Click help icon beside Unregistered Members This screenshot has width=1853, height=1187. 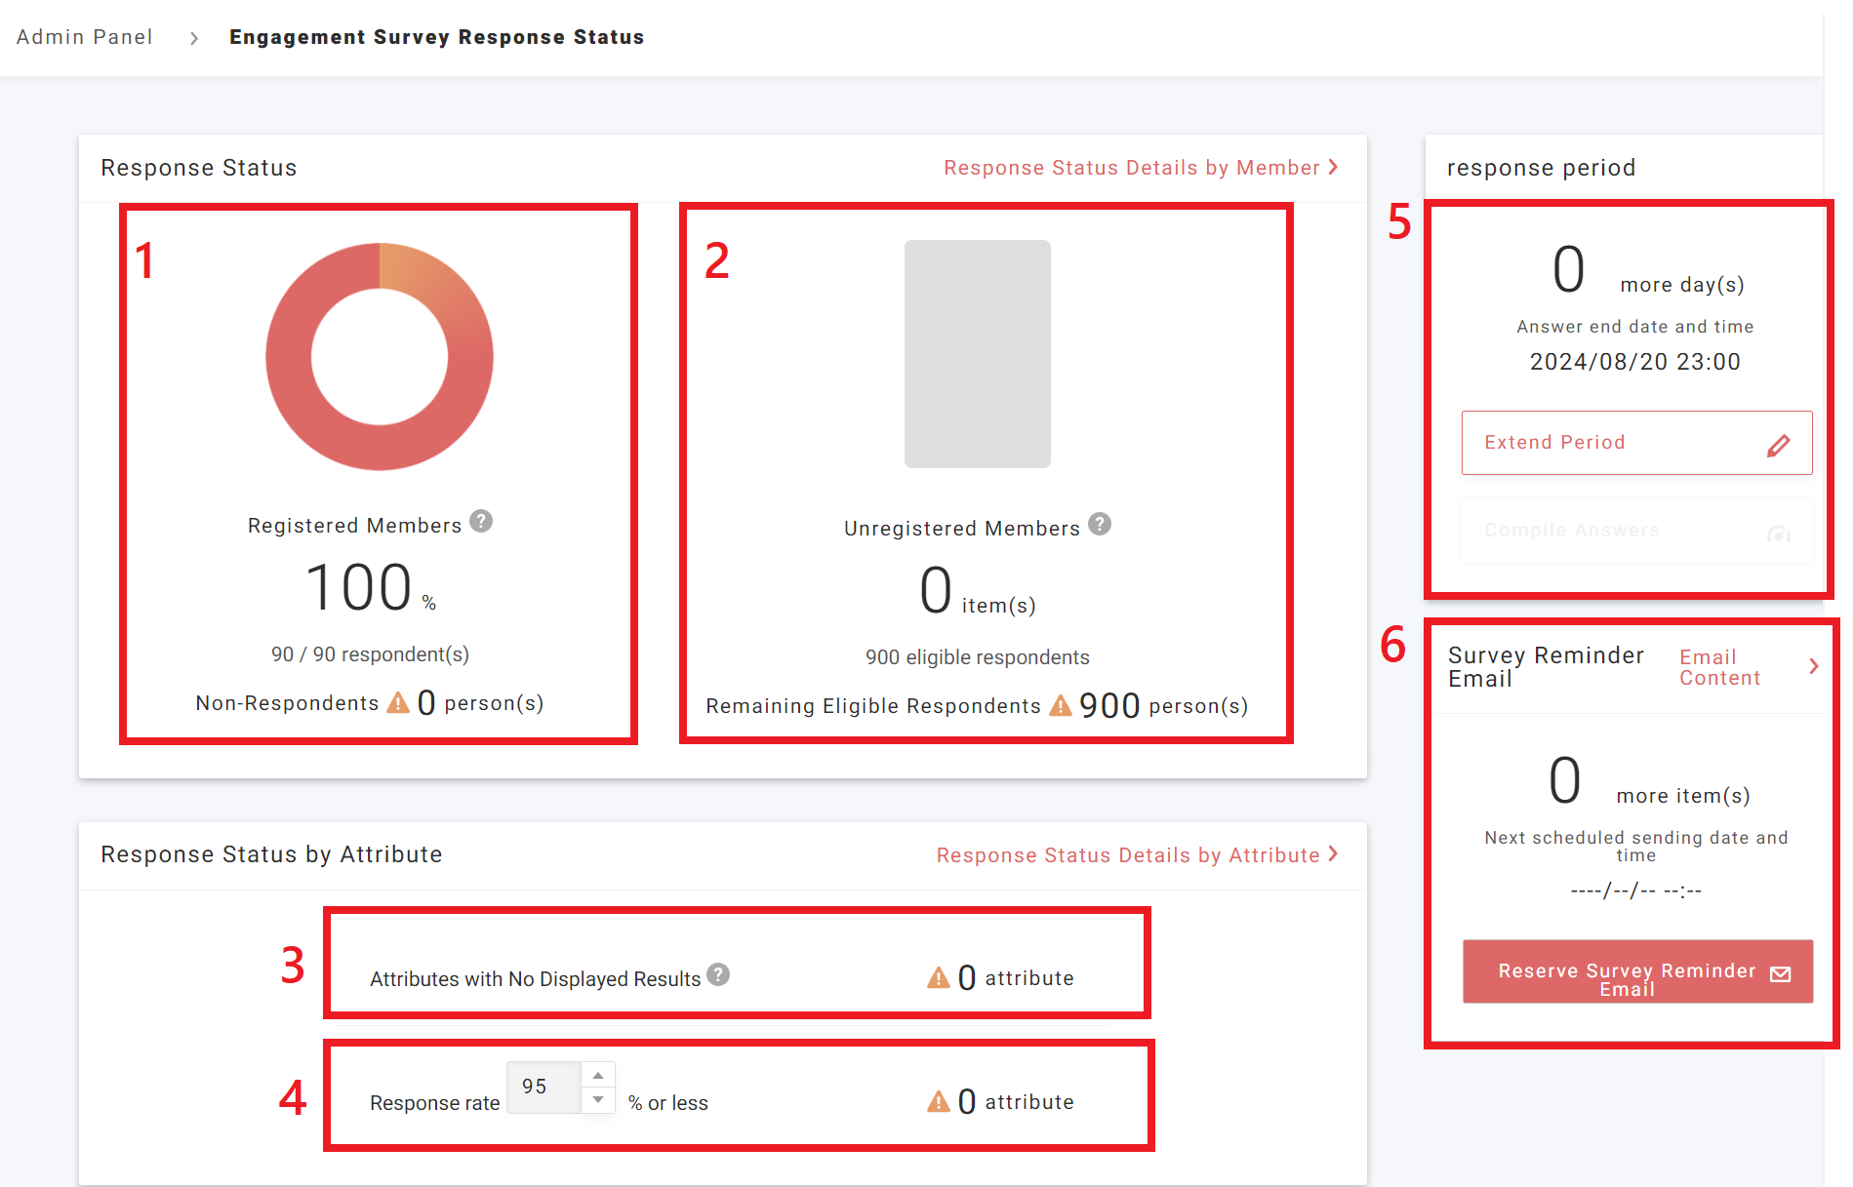[1100, 525]
